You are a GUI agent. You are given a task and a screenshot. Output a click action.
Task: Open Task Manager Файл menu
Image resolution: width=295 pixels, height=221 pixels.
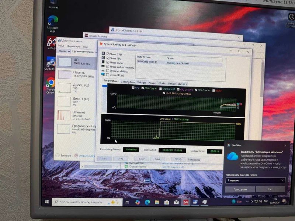click(x=61, y=46)
